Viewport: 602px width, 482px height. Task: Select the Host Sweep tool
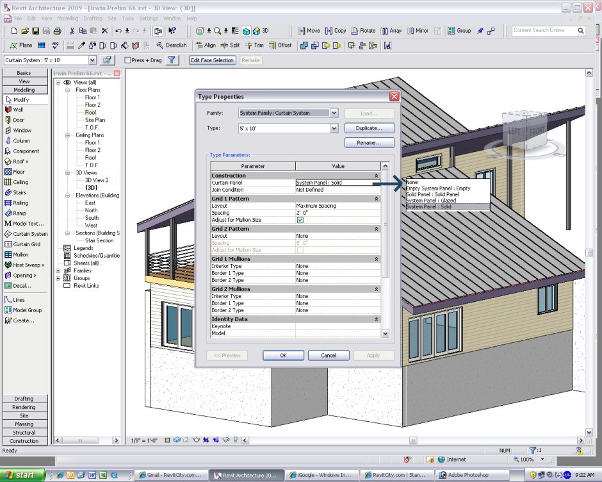click(x=24, y=265)
